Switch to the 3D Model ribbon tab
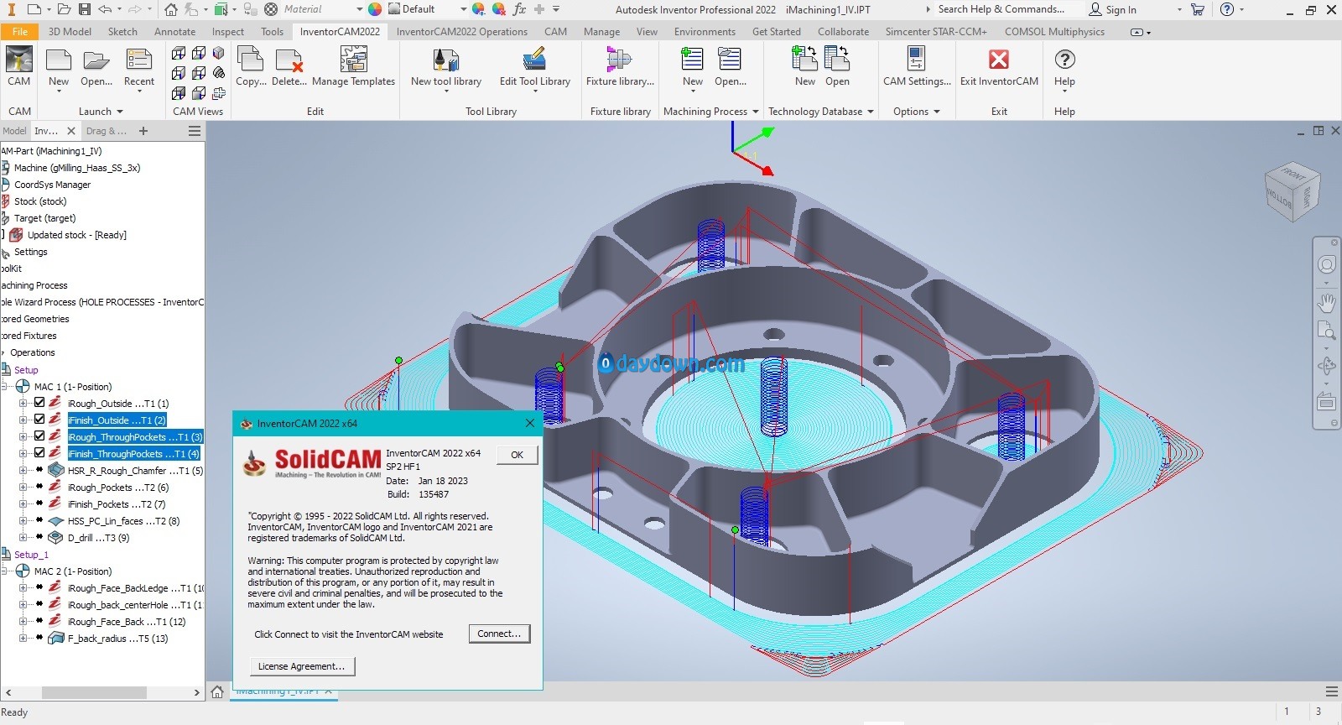Viewport: 1342px width, 725px height. (x=70, y=32)
